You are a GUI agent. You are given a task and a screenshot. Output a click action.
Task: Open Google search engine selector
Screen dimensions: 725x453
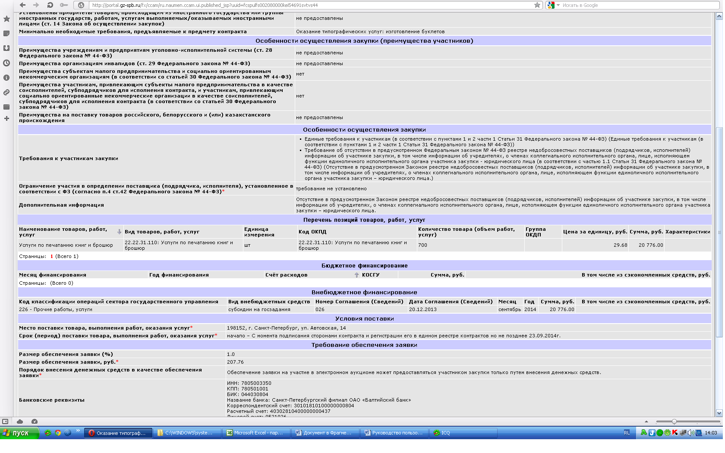[553, 5]
